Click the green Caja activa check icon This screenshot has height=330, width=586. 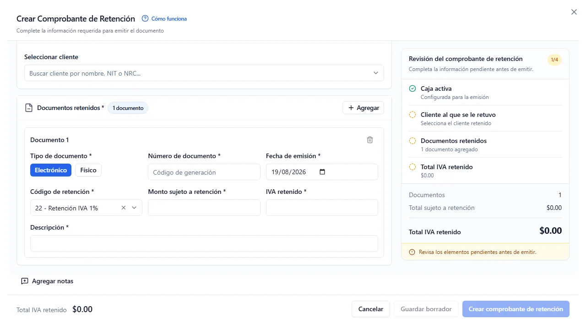[x=412, y=89]
